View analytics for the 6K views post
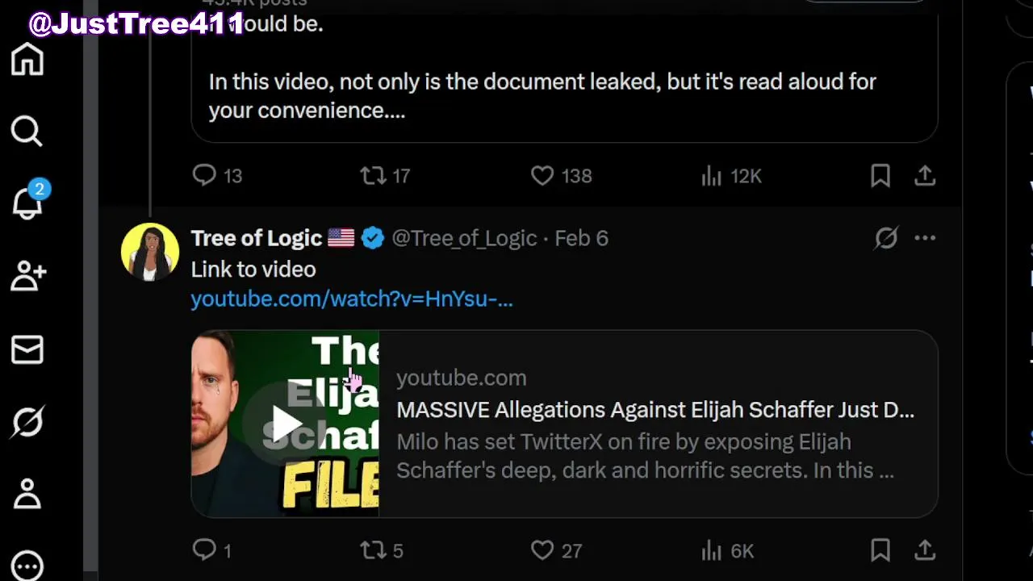This screenshot has width=1033, height=581. pos(711,550)
